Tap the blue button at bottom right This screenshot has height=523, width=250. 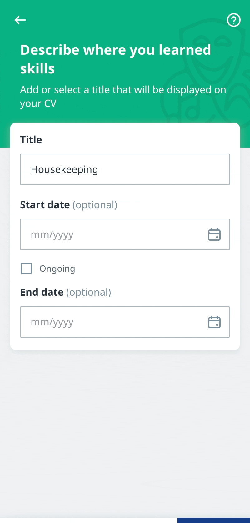214,520
